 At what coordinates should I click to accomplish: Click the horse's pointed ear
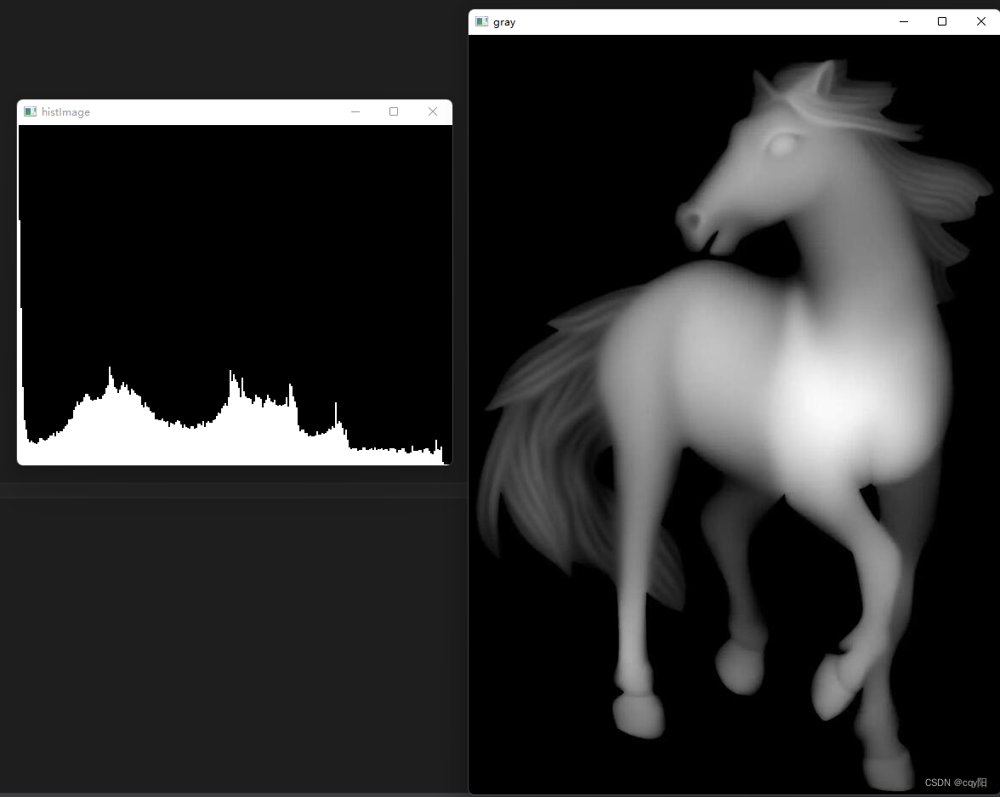pos(763,87)
